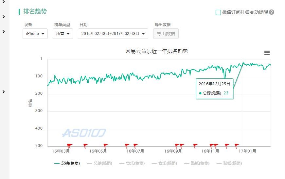285x179 pixels.
Task: Click the rightmost red event flag
Action: coord(237,146)
